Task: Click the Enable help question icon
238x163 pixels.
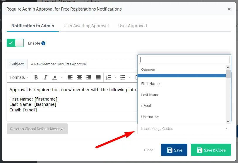Action: [x=43, y=43]
